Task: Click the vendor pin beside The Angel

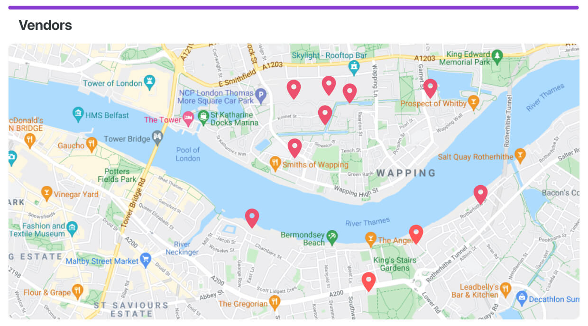Action: pos(416,235)
